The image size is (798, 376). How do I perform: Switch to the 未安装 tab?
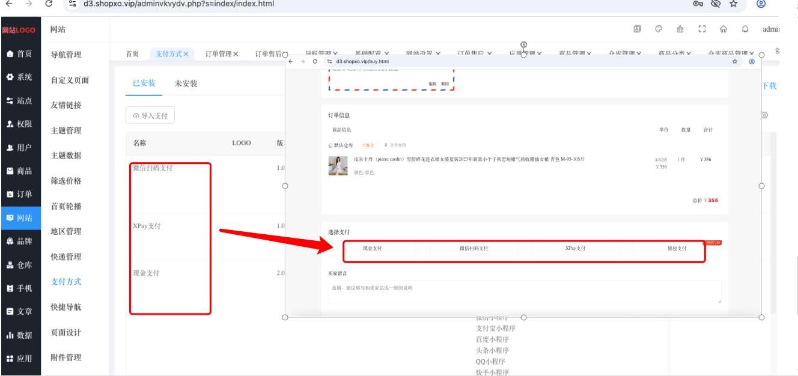(x=186, y=83)
